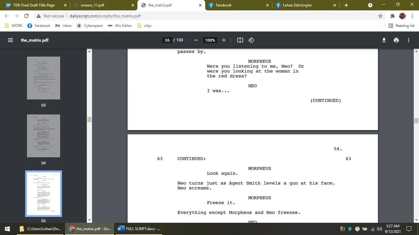Open the clips bookmarks folder
Image resolution: width=419 pixels, height=235 pixels.
tap(144, 26)
